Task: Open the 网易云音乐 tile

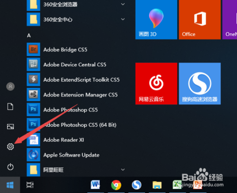Action: pyautogui.click(x=156, y=83)
